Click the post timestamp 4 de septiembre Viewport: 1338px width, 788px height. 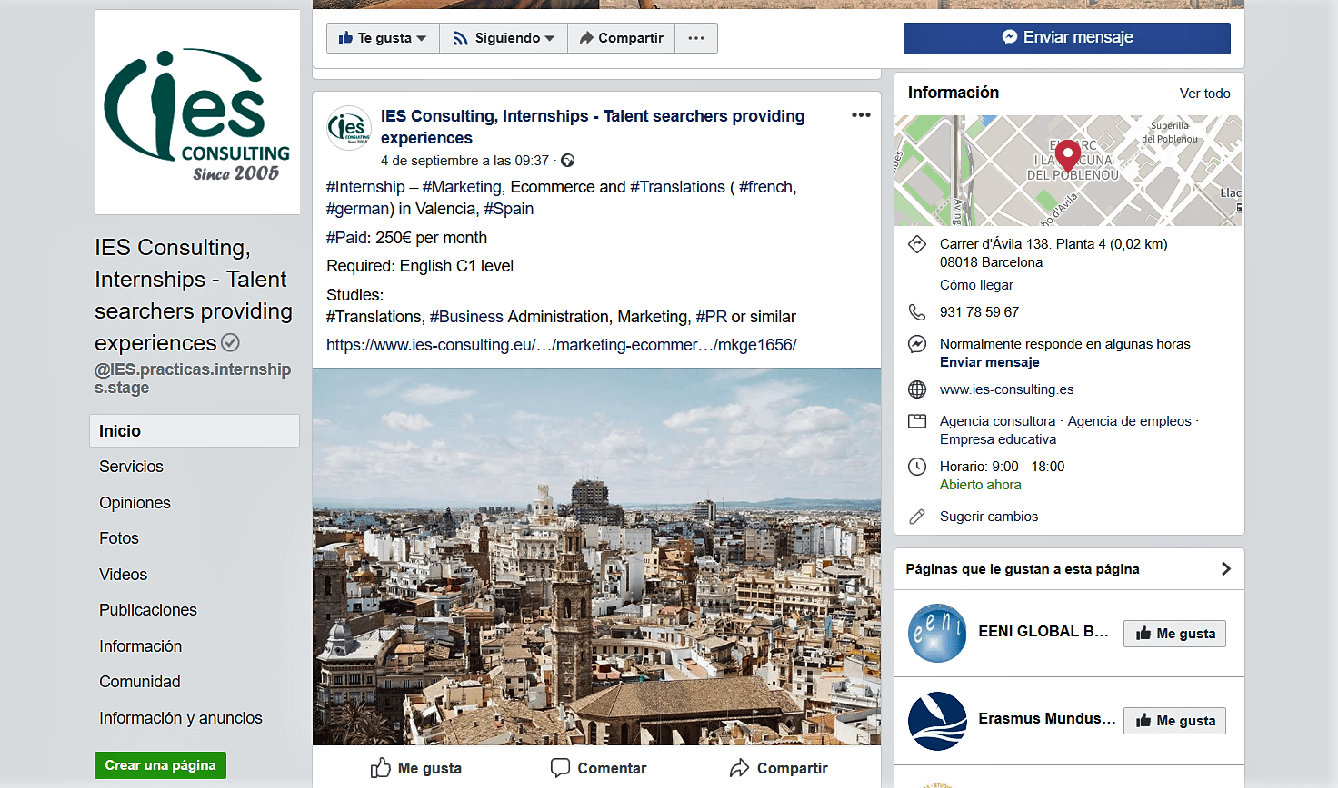pyautogui.click(x=464, y=161)
